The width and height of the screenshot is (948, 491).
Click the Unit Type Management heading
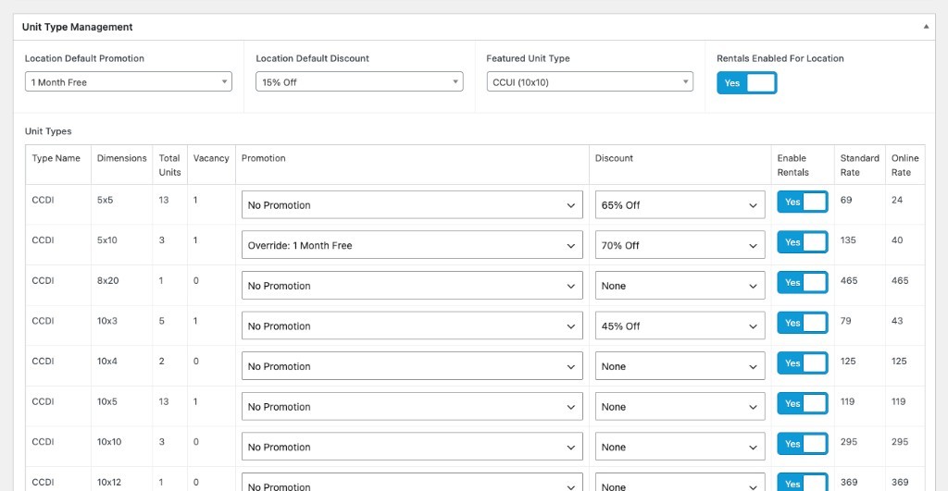point(78,27)
